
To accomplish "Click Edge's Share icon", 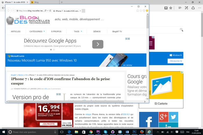I will 193,8.
